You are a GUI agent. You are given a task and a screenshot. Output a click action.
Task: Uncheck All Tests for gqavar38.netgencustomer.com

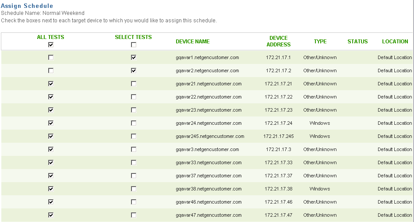[51, 189]
